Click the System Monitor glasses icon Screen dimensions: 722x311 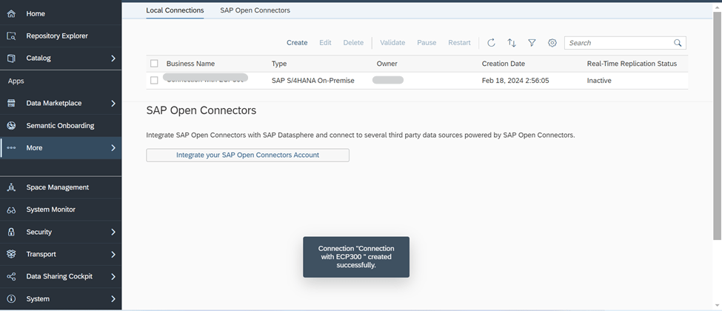12,210
